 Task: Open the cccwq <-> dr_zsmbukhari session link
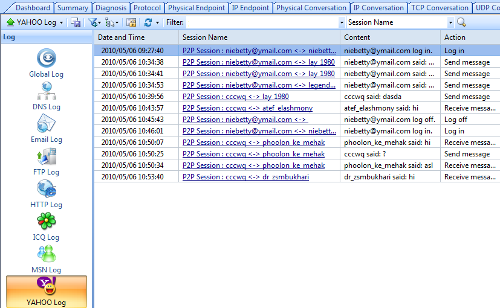click(x=245, y=177)
